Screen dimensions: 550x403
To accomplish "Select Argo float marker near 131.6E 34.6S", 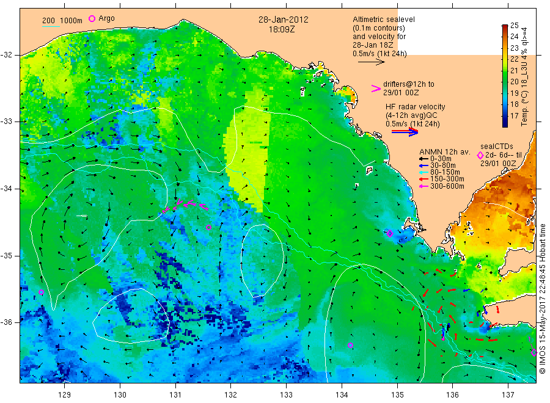I will [209, 227].
